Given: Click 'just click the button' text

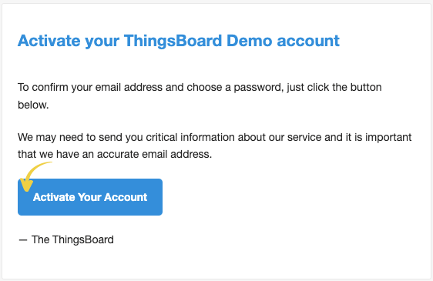Looking at the screenshot, I should pos(334,87).
